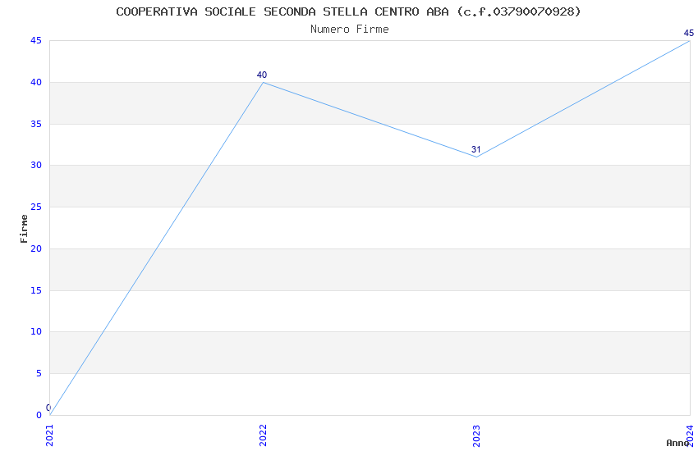Click the y-axis tick label 45

[36, 41]
